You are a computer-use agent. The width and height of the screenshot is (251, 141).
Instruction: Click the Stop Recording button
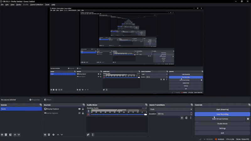pos(222,114)
